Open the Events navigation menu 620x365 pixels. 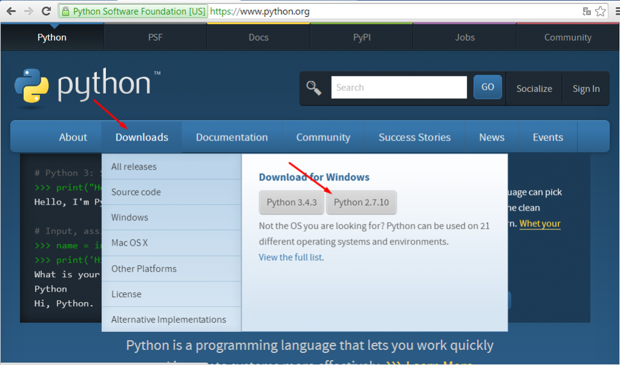point(547,137)
